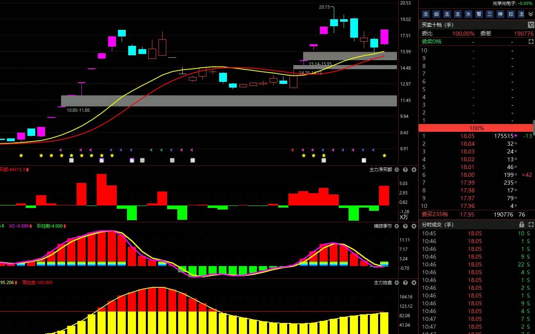Viewport: 535px width, 334px height.
Task: Click bid level 3 price 18.03
Action: pos(467,151)
